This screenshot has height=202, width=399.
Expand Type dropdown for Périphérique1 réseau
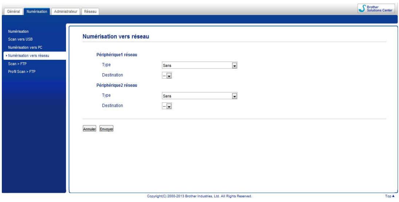[x=200, y=66]
